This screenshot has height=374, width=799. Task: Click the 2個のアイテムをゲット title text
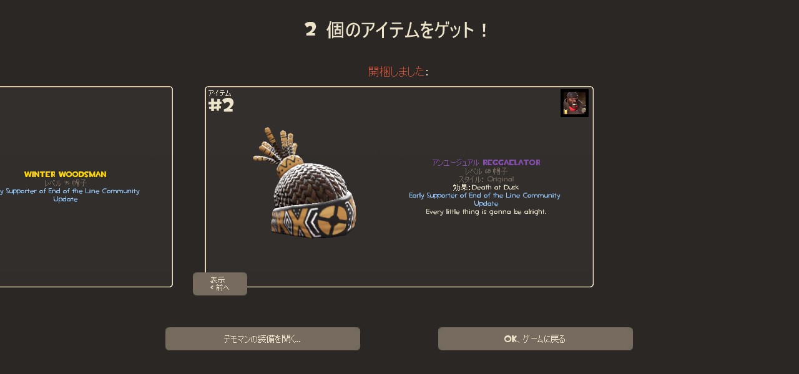[x=398, y=30]
